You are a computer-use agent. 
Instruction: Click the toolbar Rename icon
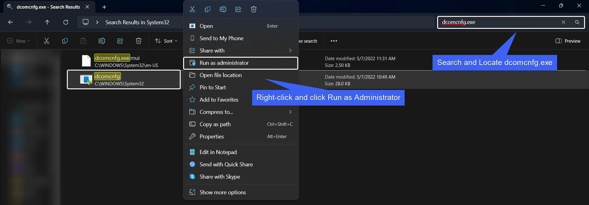pyautogui.click(x=102, y=41)
